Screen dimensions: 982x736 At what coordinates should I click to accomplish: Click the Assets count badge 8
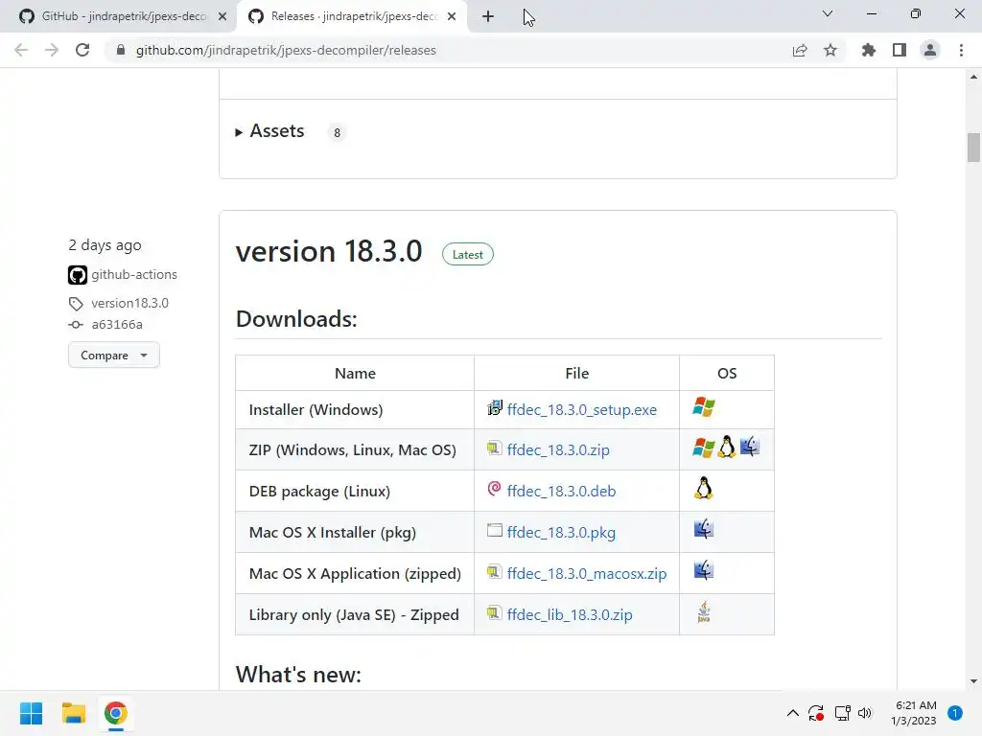[x=337, y=132]
